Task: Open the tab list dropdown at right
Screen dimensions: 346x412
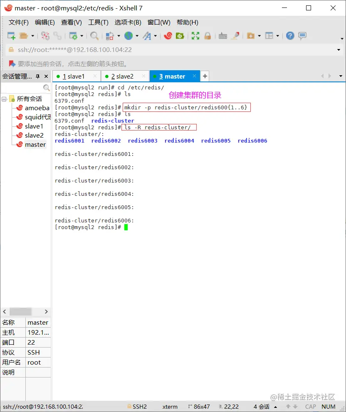Action: (341, 76)
